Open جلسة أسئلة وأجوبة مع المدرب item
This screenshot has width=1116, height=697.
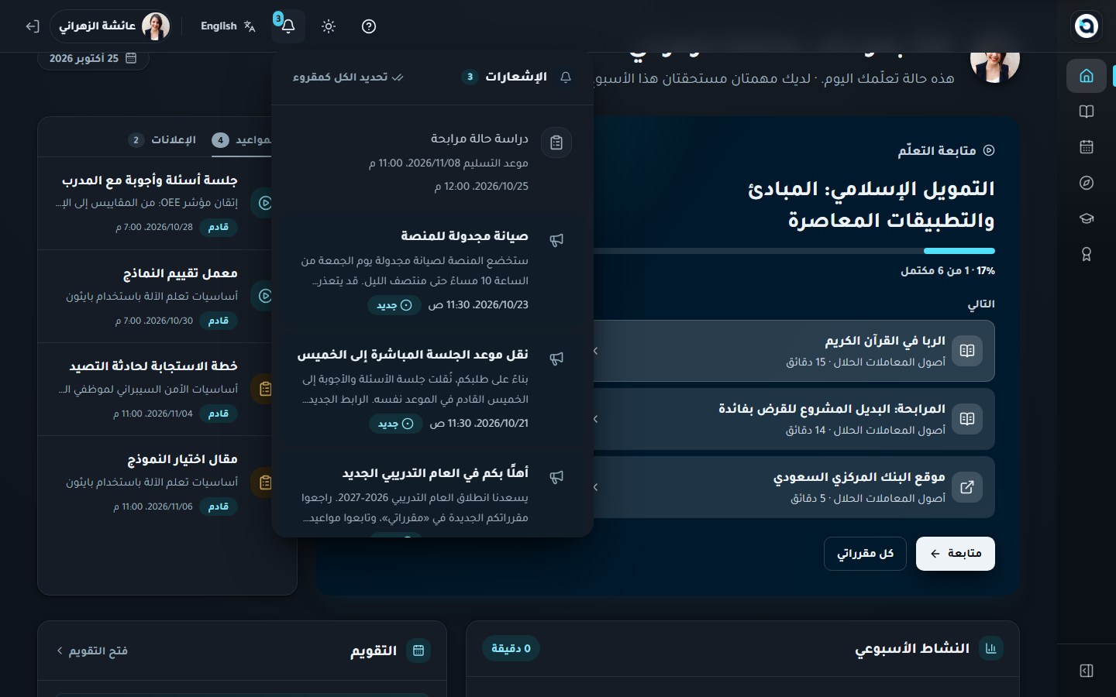[x=155, y=204]
